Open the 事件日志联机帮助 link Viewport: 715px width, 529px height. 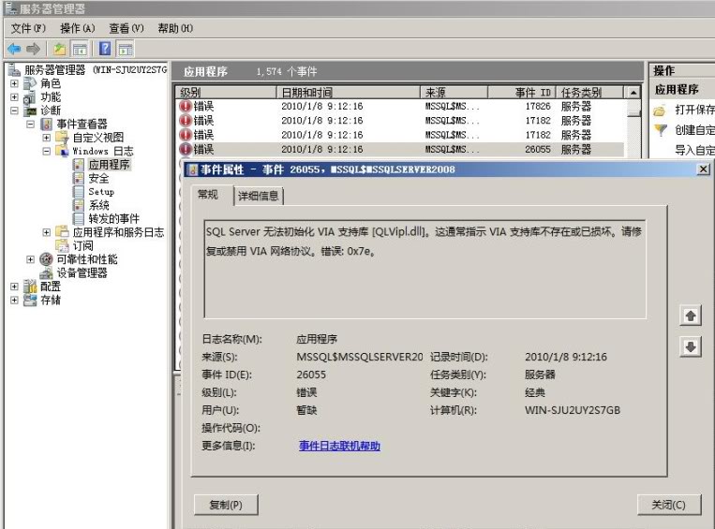(x=339, y=446)
